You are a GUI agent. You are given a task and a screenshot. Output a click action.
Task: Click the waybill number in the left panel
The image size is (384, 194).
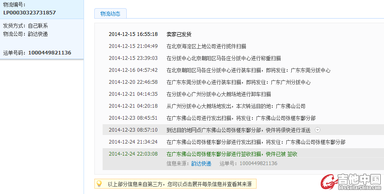click(x=50, y=52)
